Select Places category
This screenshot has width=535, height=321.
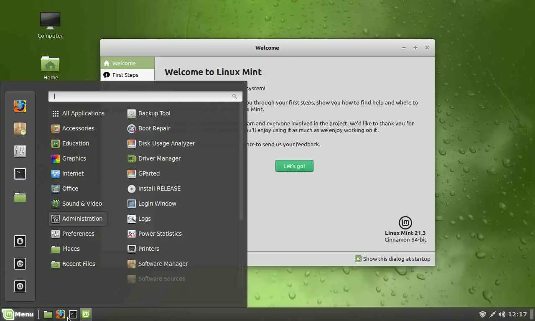pos(78,249)
